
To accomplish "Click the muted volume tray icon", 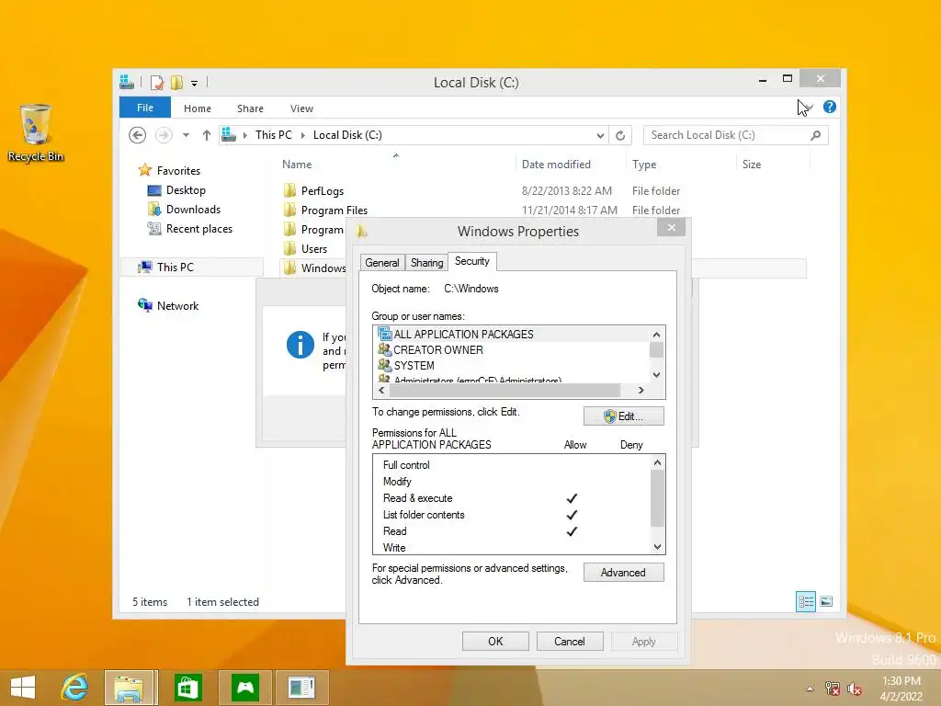I will 855,689.
